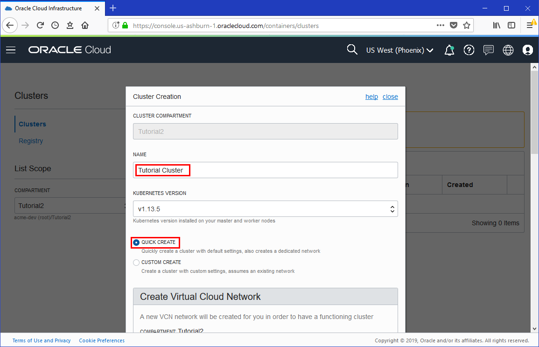539x347 pixels.
Task: Show site information icon in address bar
Action: pyautogui.click(x=116, y=26)
